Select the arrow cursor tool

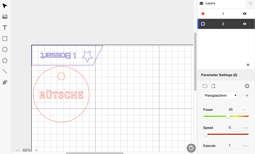pyautogui.click(x=5, y=6)
